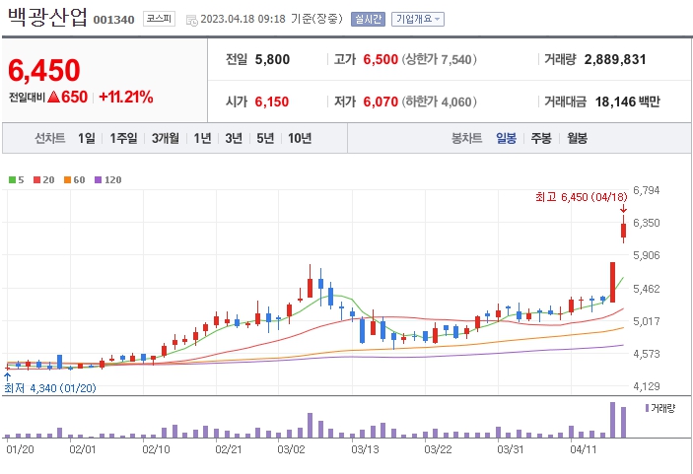Click the change rate +11.21%

[126, 97]
